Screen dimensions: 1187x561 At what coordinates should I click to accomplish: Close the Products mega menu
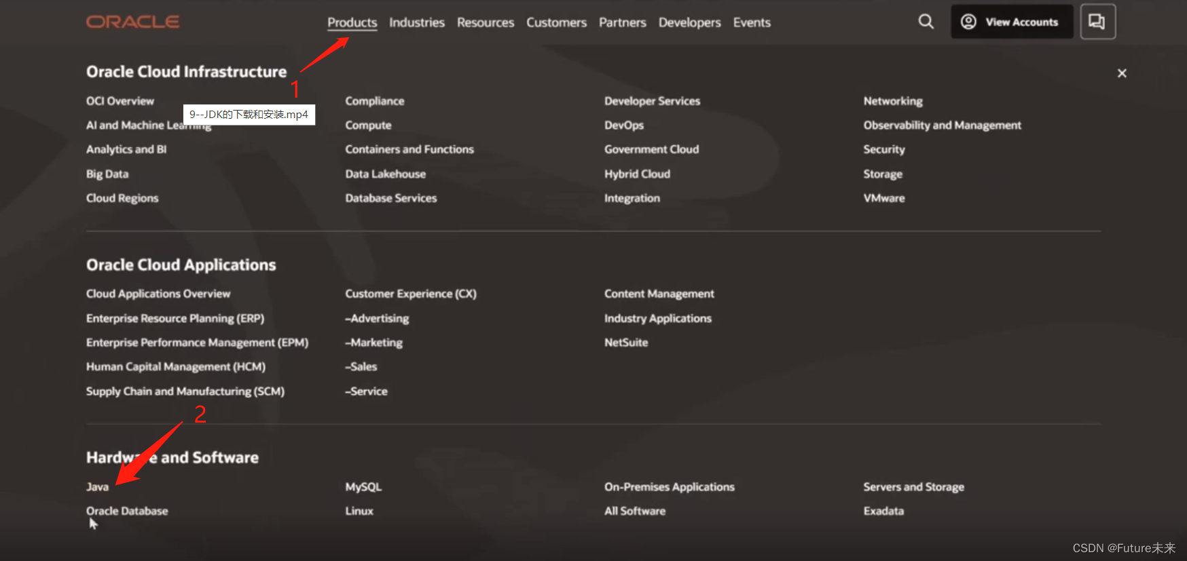1122,73
